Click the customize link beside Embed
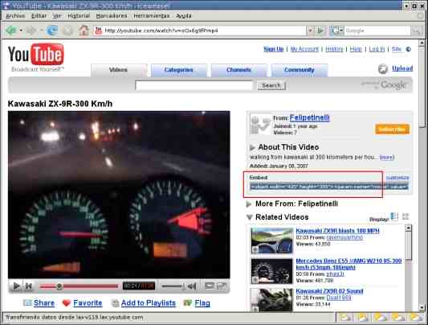Viewport: 428px width, 325px height. coord(397,178)
